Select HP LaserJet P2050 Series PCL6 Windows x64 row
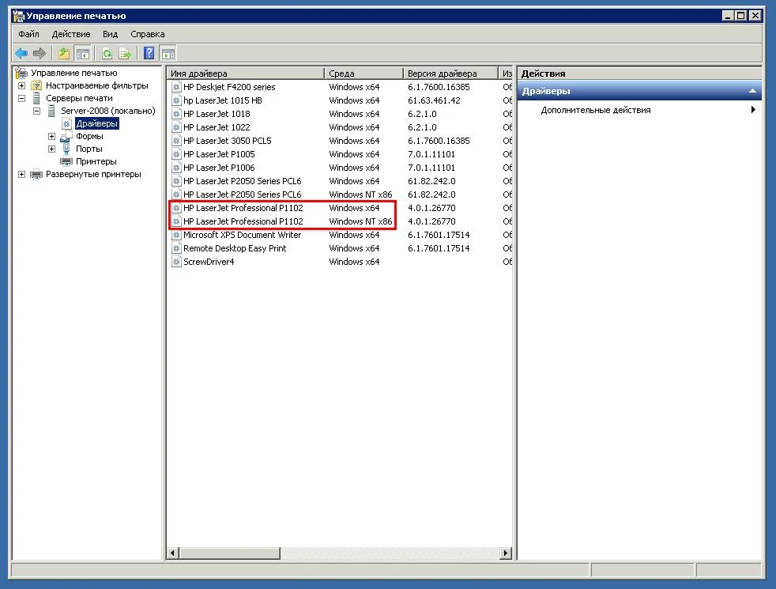776x589 pixels. click(x=340, y=181)
